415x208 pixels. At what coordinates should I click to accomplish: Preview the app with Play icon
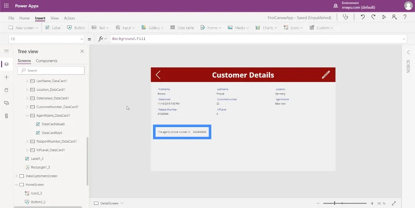[x=384, y=17]
